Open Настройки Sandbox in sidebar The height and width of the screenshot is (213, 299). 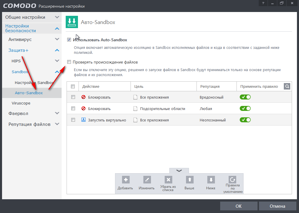click(34, 83)
